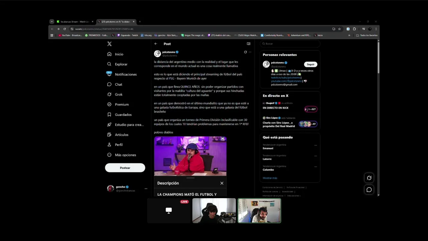The image size is (428, 241).
Task: Click the Inicio house icon
Action: tap(109, 54)
